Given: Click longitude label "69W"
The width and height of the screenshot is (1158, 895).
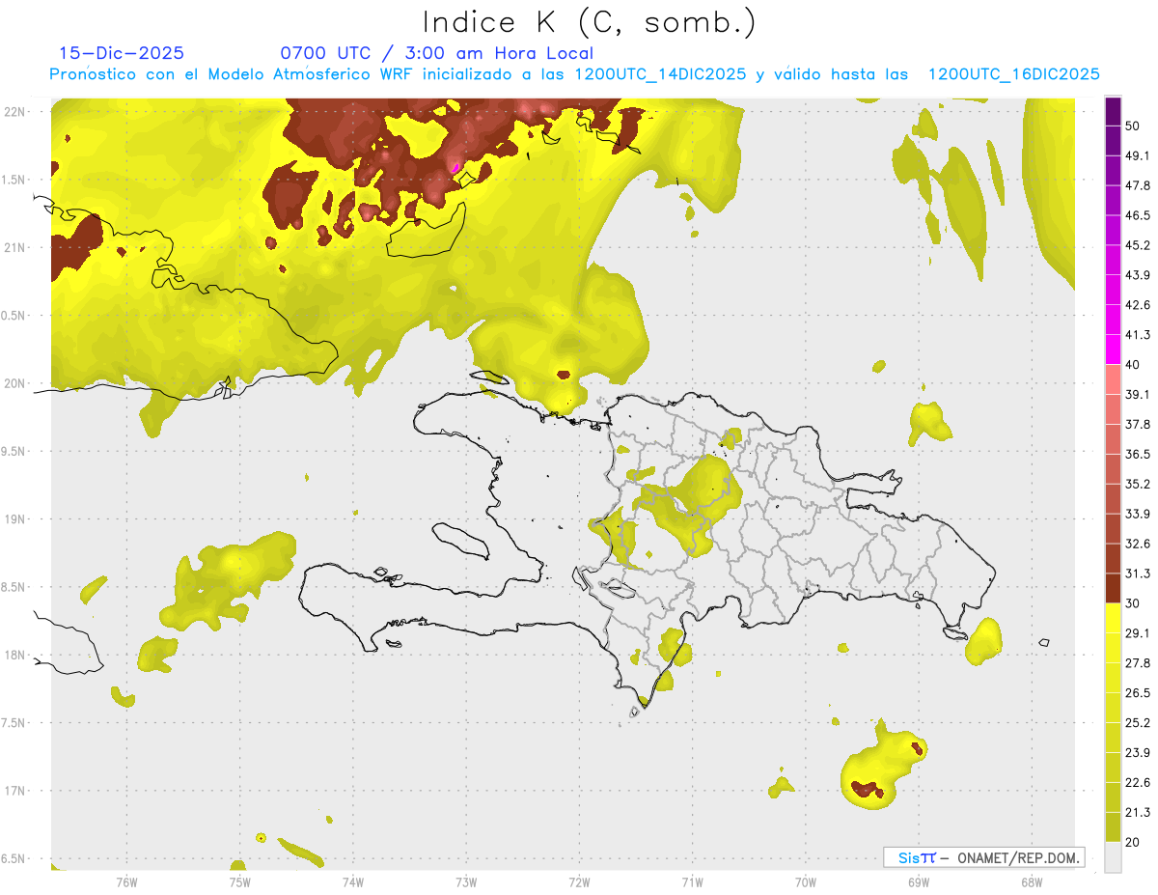Looking at the screenshot, I should coord(918,881).
